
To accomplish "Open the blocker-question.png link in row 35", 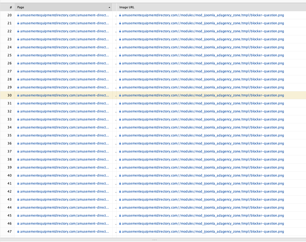I will click(x=203, y=135).
